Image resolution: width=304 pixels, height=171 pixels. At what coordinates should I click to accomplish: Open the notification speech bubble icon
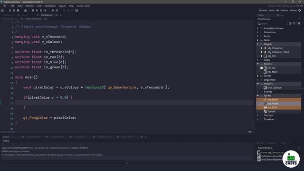pyautogui.click(x=301, y=6)
